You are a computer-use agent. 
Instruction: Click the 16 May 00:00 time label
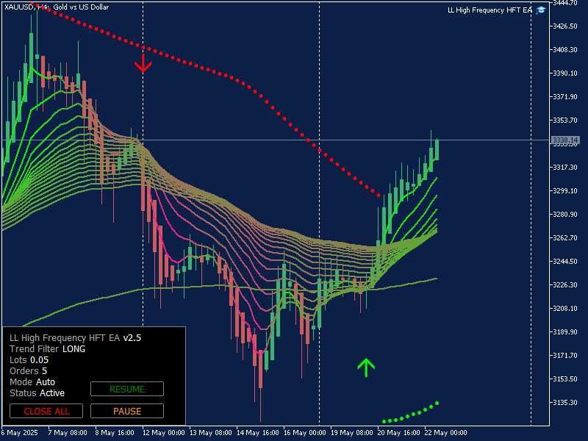[304, 433]
